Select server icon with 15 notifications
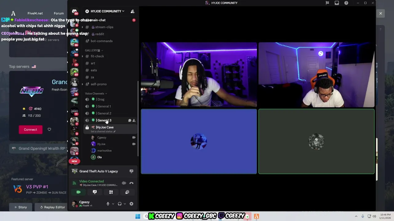The image size is (394, 221). pos(74,91)
